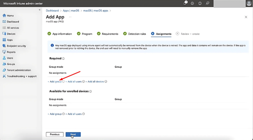Click Add all users under Required

(x=74, y=81)
